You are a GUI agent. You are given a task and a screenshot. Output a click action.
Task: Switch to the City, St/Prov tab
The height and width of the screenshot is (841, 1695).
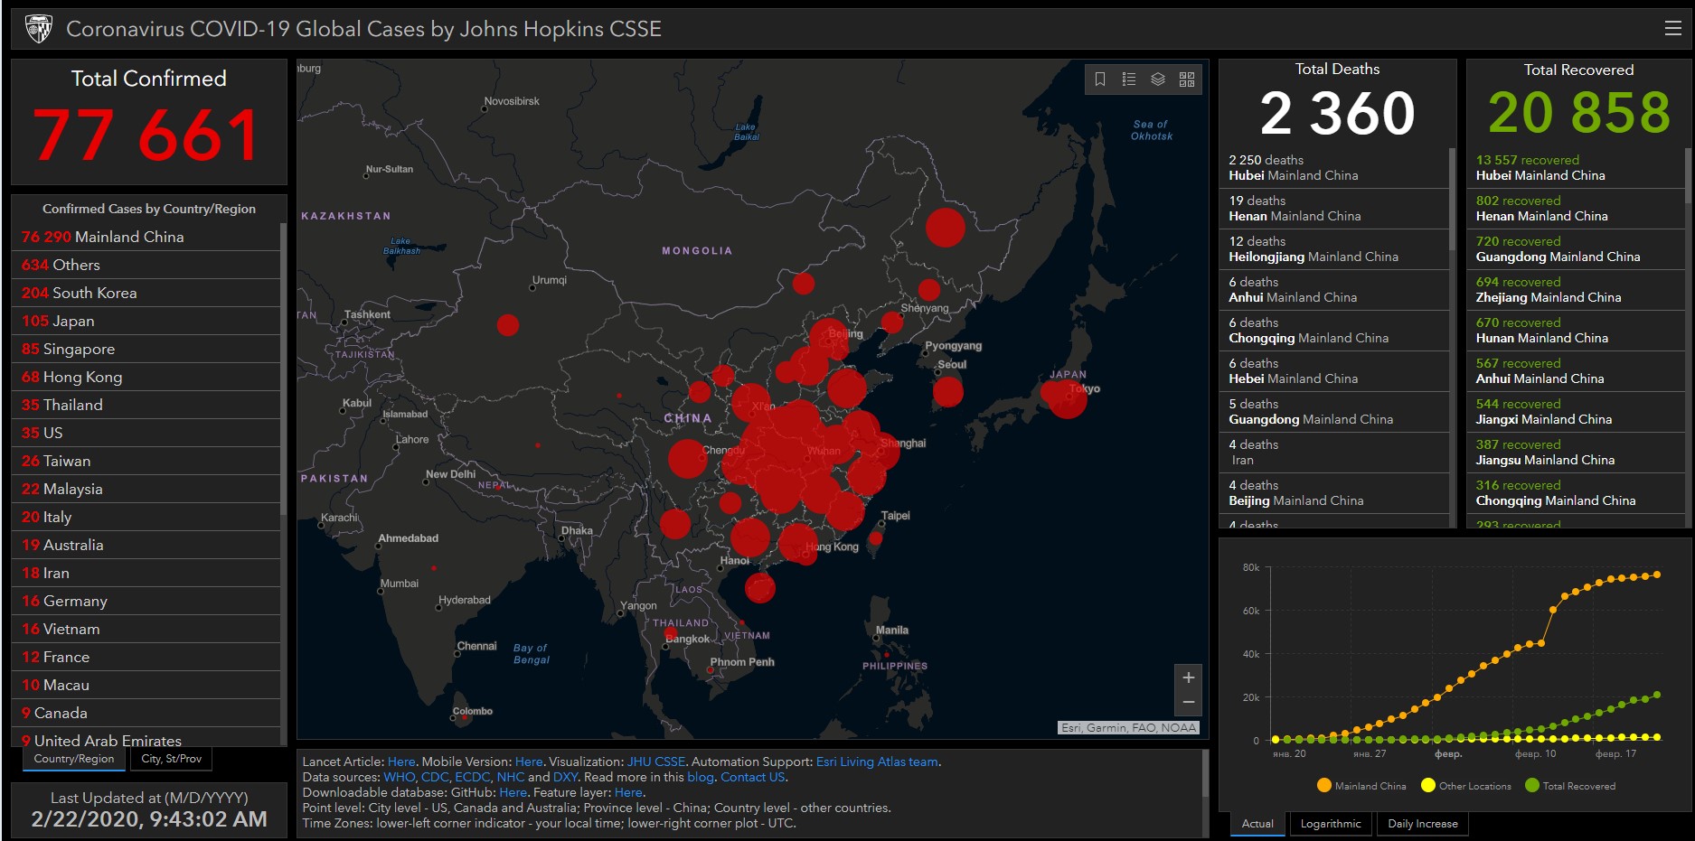pyautogui.click(x=172, y=759)
